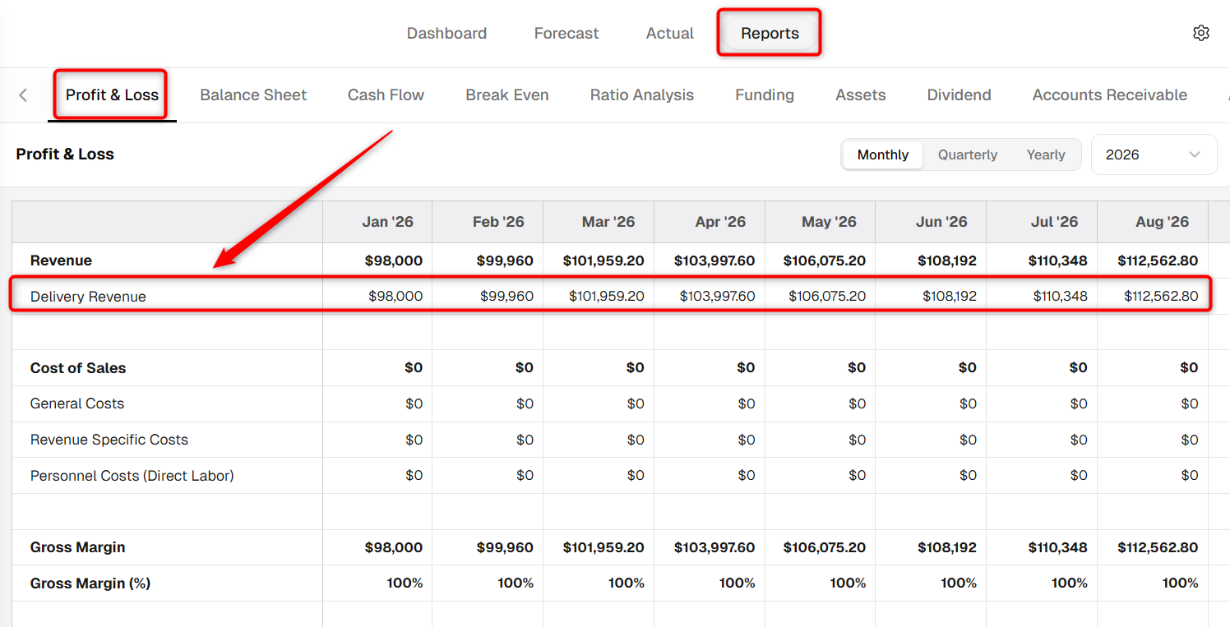Open the 2026 year dropdown
The height and width of the screenshot is (627, 1230).
tap(1154, 154)
